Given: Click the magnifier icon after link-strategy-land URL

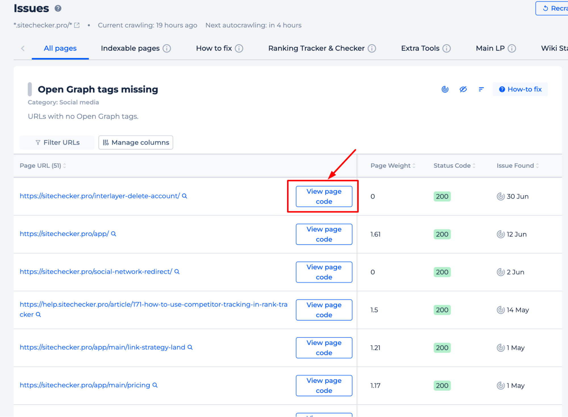Looking at the screenshot, I should [190, 347].
